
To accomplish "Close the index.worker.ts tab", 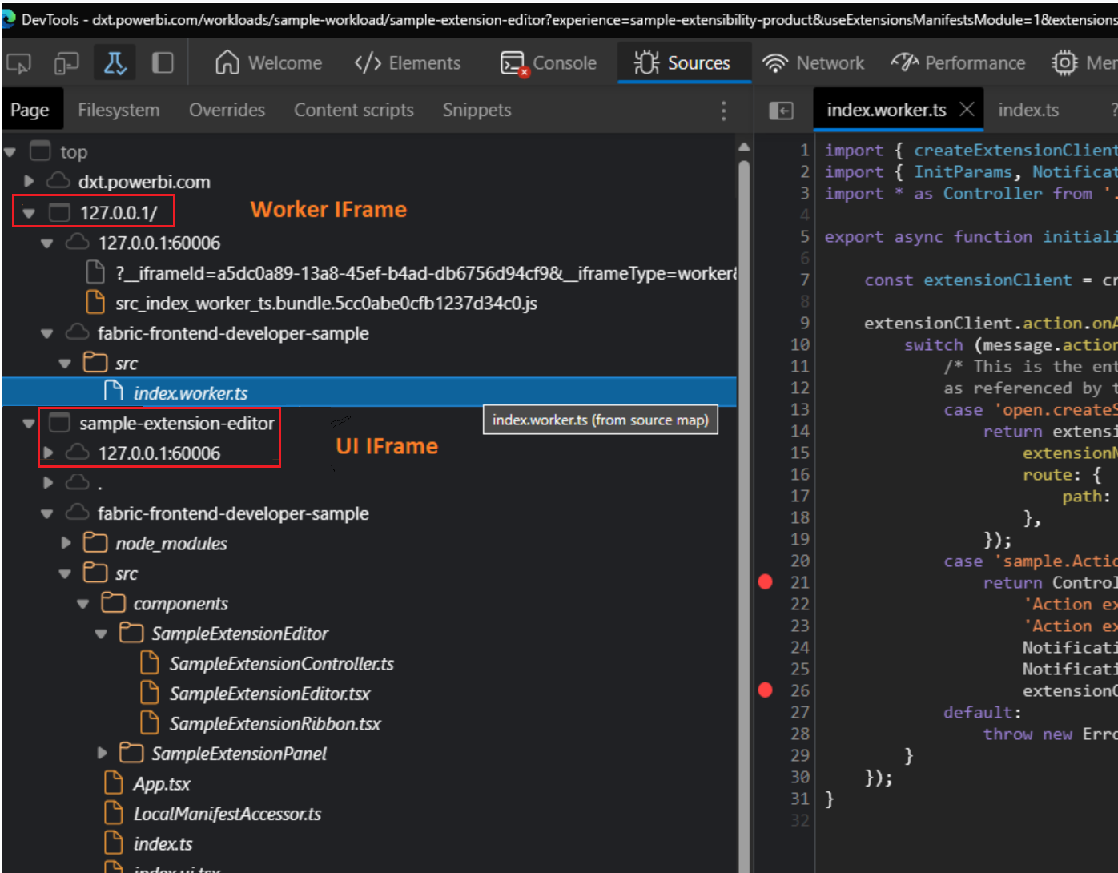I will pos(967,109).
